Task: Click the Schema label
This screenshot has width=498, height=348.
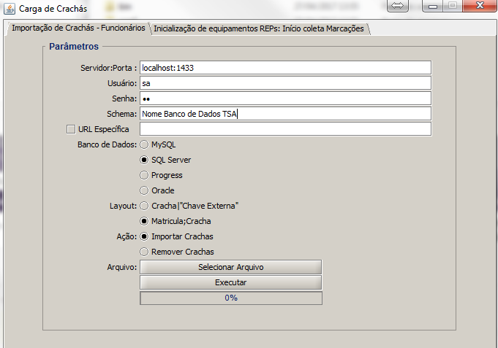Action: [121, 114]
